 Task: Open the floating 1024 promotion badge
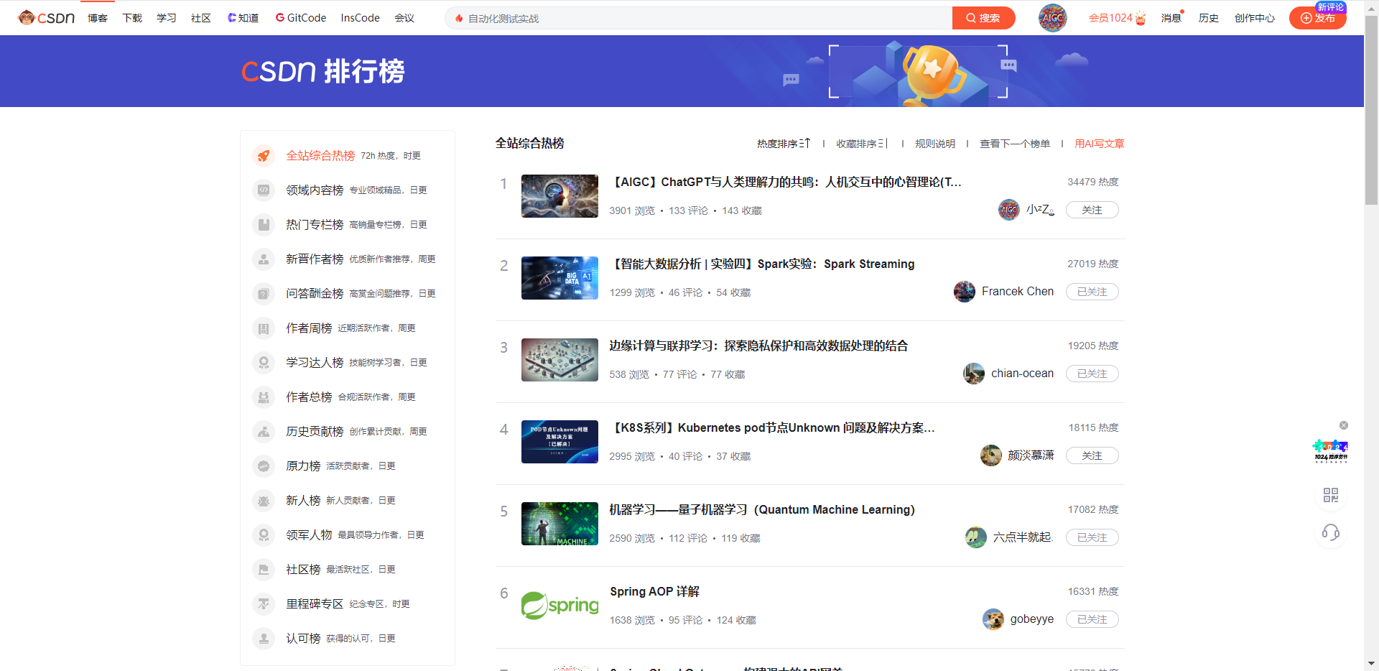[1330, 451]
